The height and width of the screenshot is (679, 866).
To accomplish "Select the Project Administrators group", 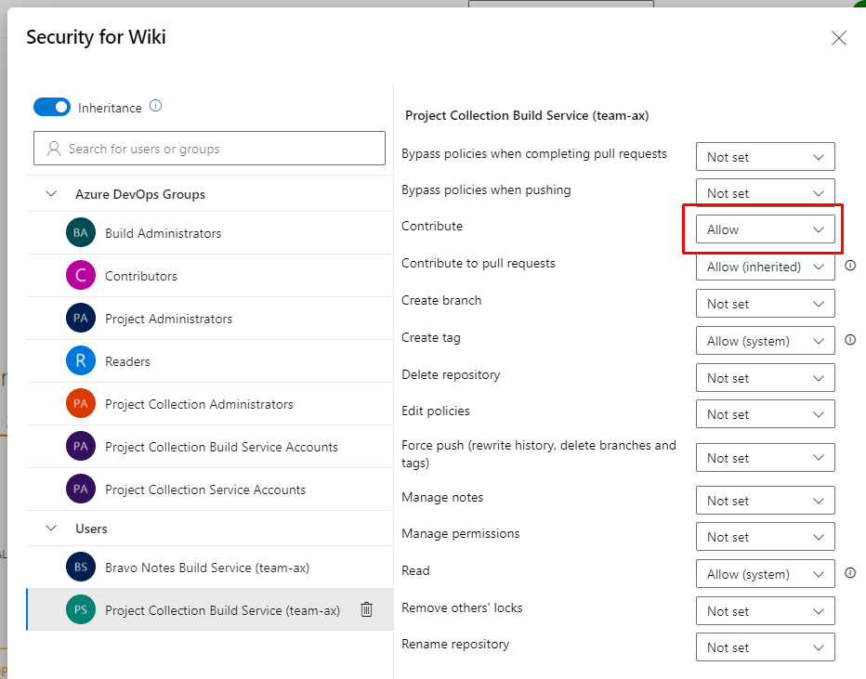I will pos(210,319).
